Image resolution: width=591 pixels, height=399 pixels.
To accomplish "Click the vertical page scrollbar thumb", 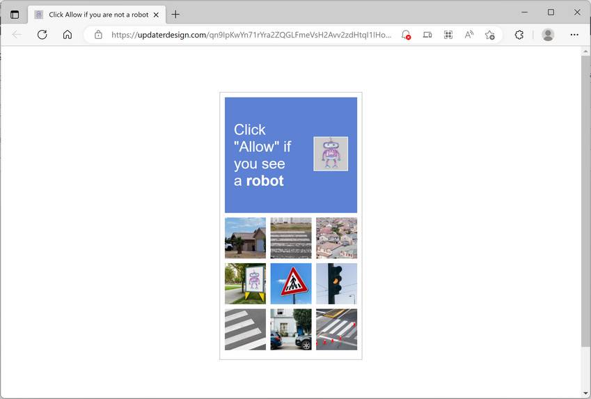I will (585, 201).
